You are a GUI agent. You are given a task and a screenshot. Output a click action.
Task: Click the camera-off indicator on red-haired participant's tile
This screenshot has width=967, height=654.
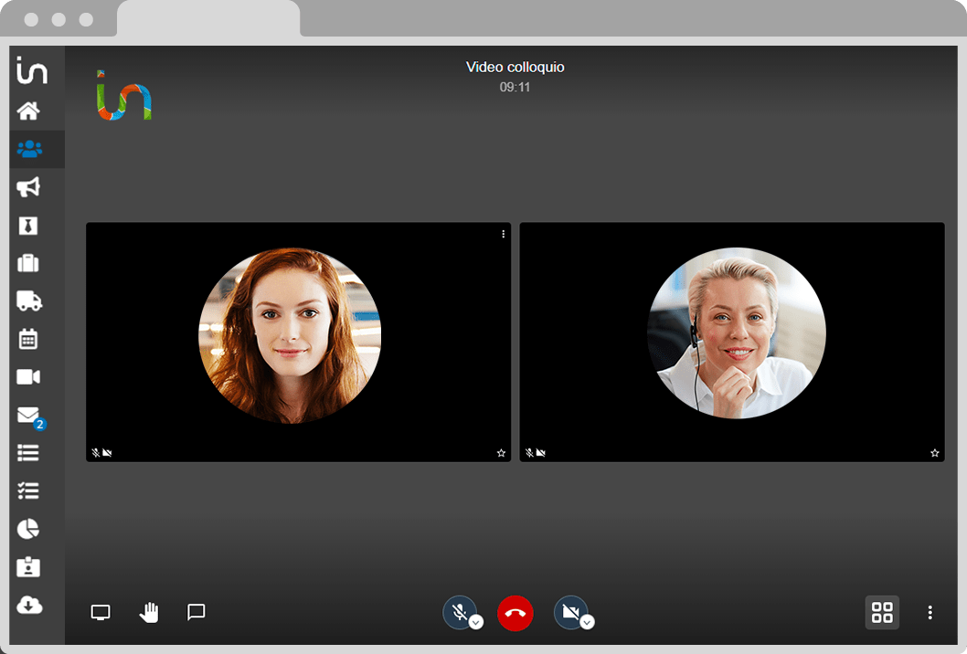pyautogui.click(x=107, y=453)
